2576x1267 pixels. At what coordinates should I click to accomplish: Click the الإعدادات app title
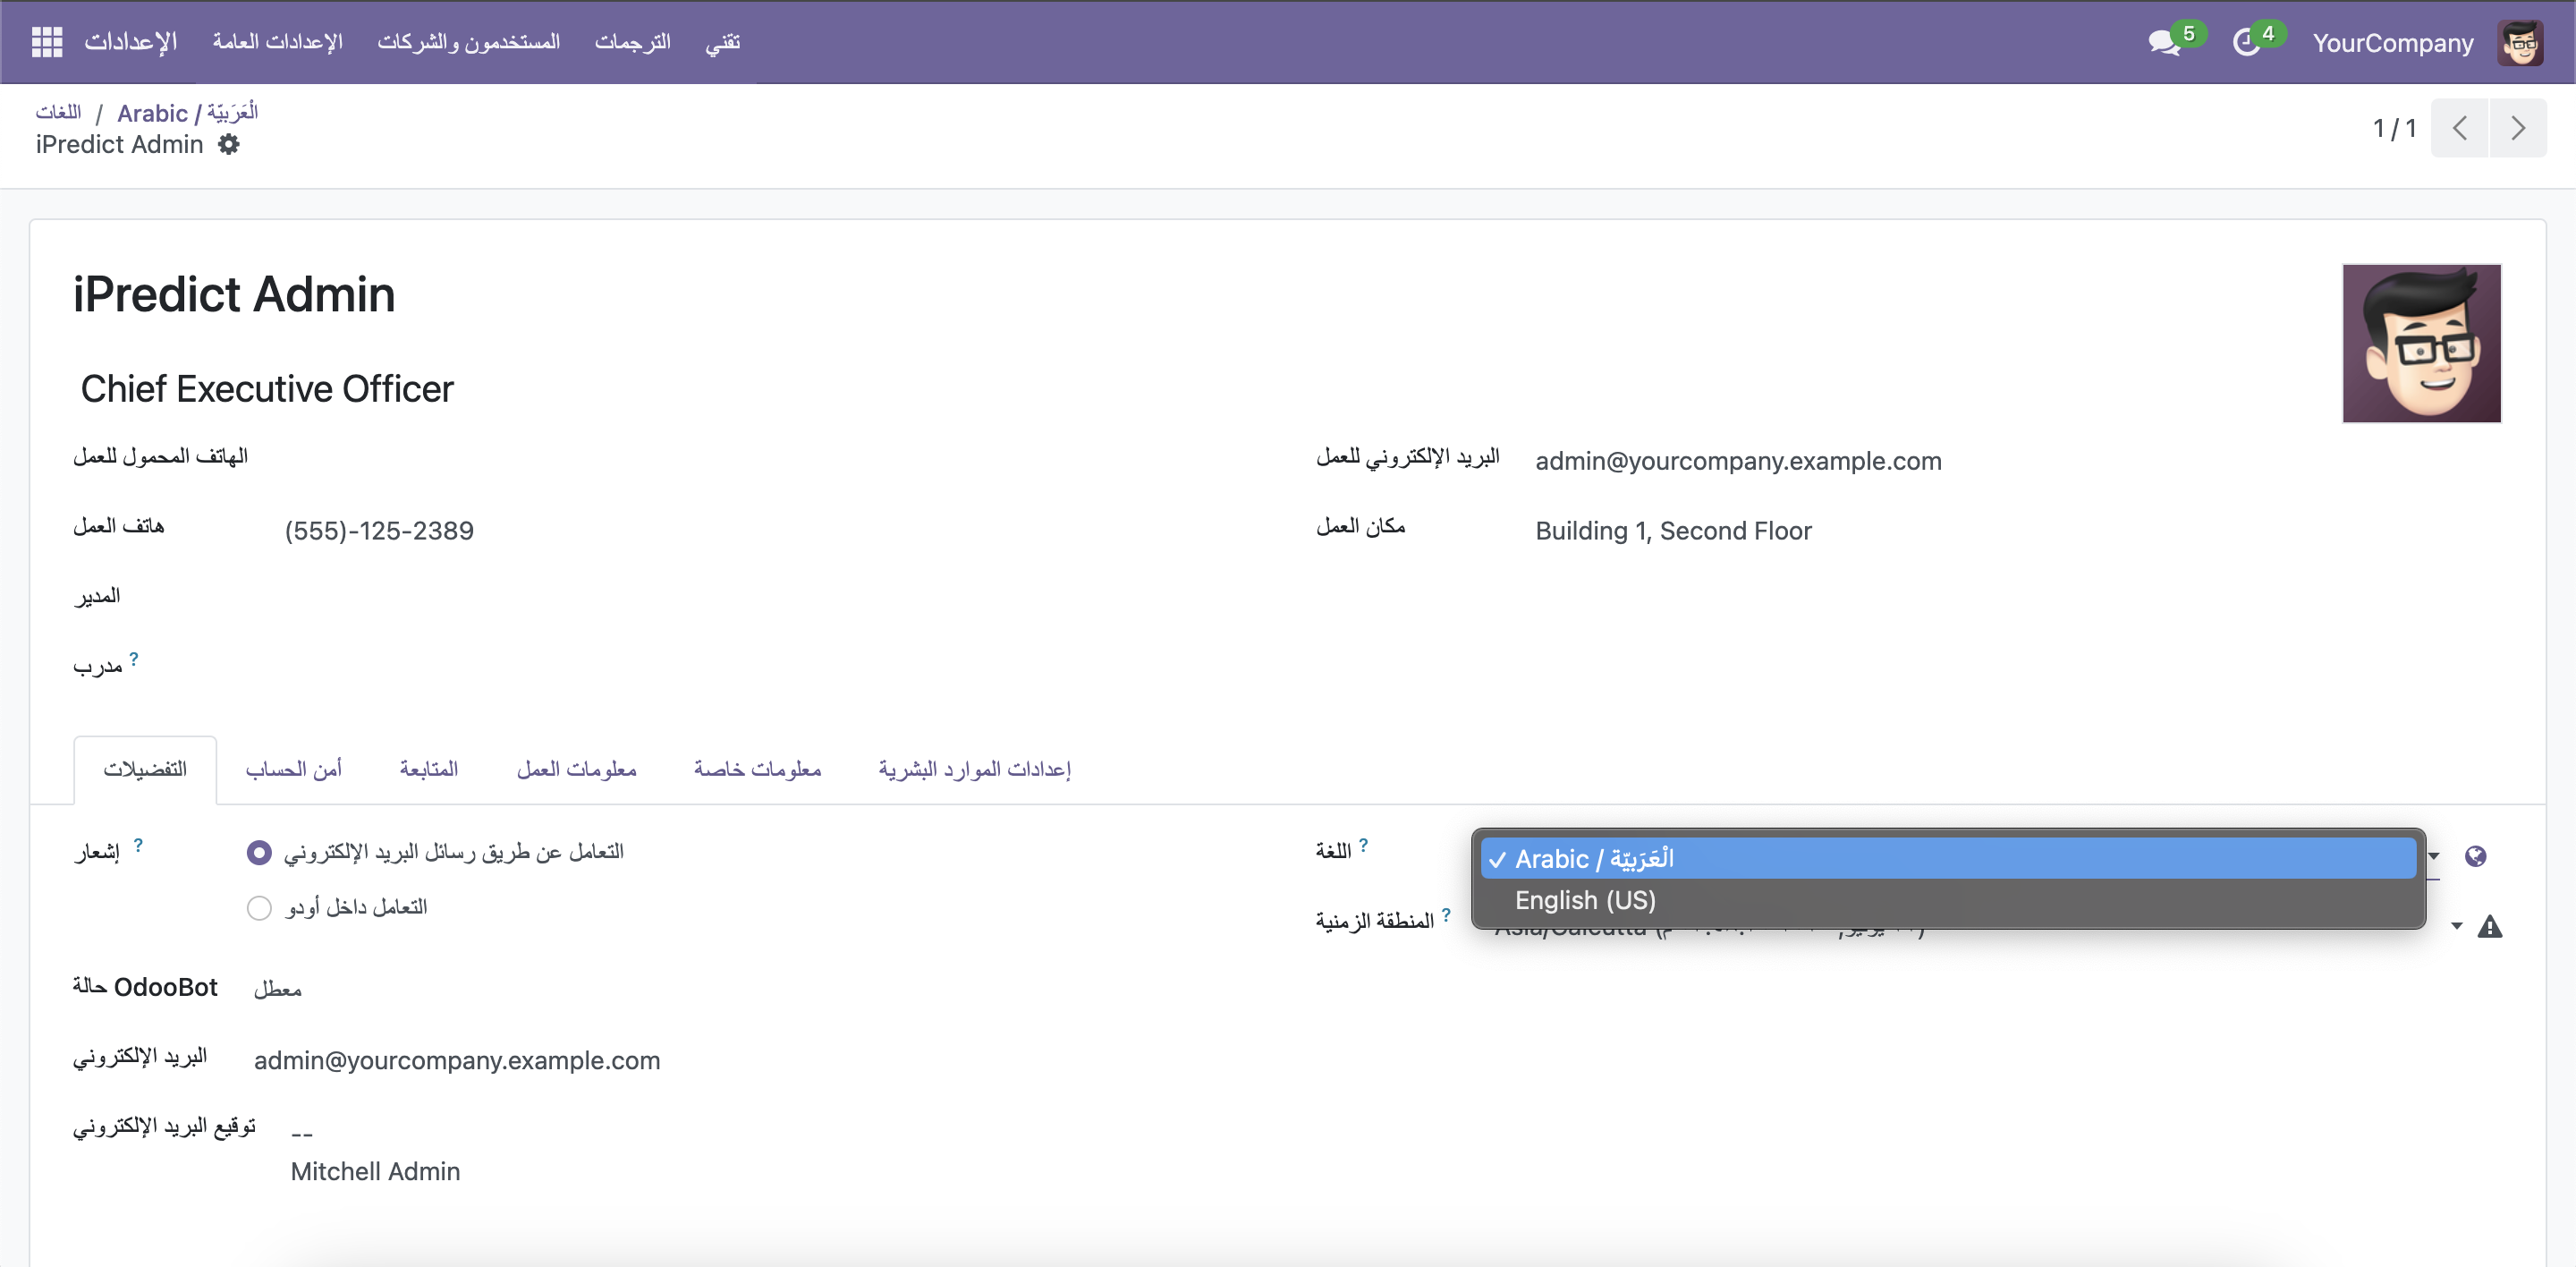click(x=131, y=42)
